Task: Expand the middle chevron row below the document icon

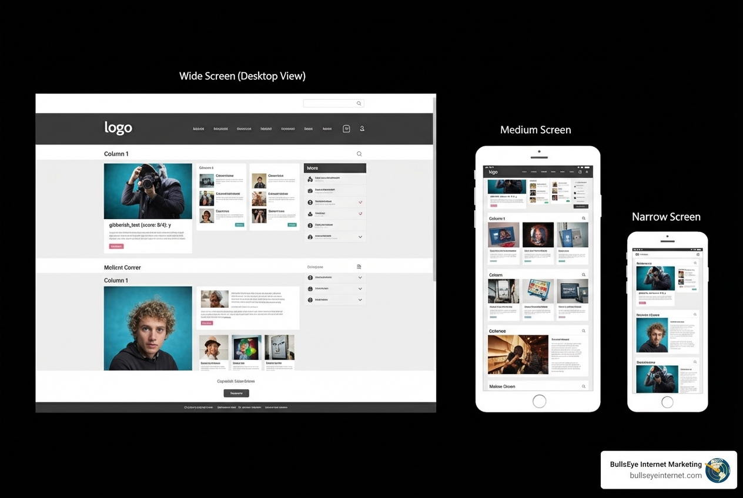Action: coord(335,288)
